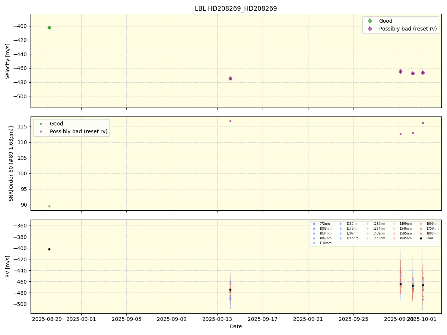Click the 2025-09-05 date tick label

tap(126, 319)
